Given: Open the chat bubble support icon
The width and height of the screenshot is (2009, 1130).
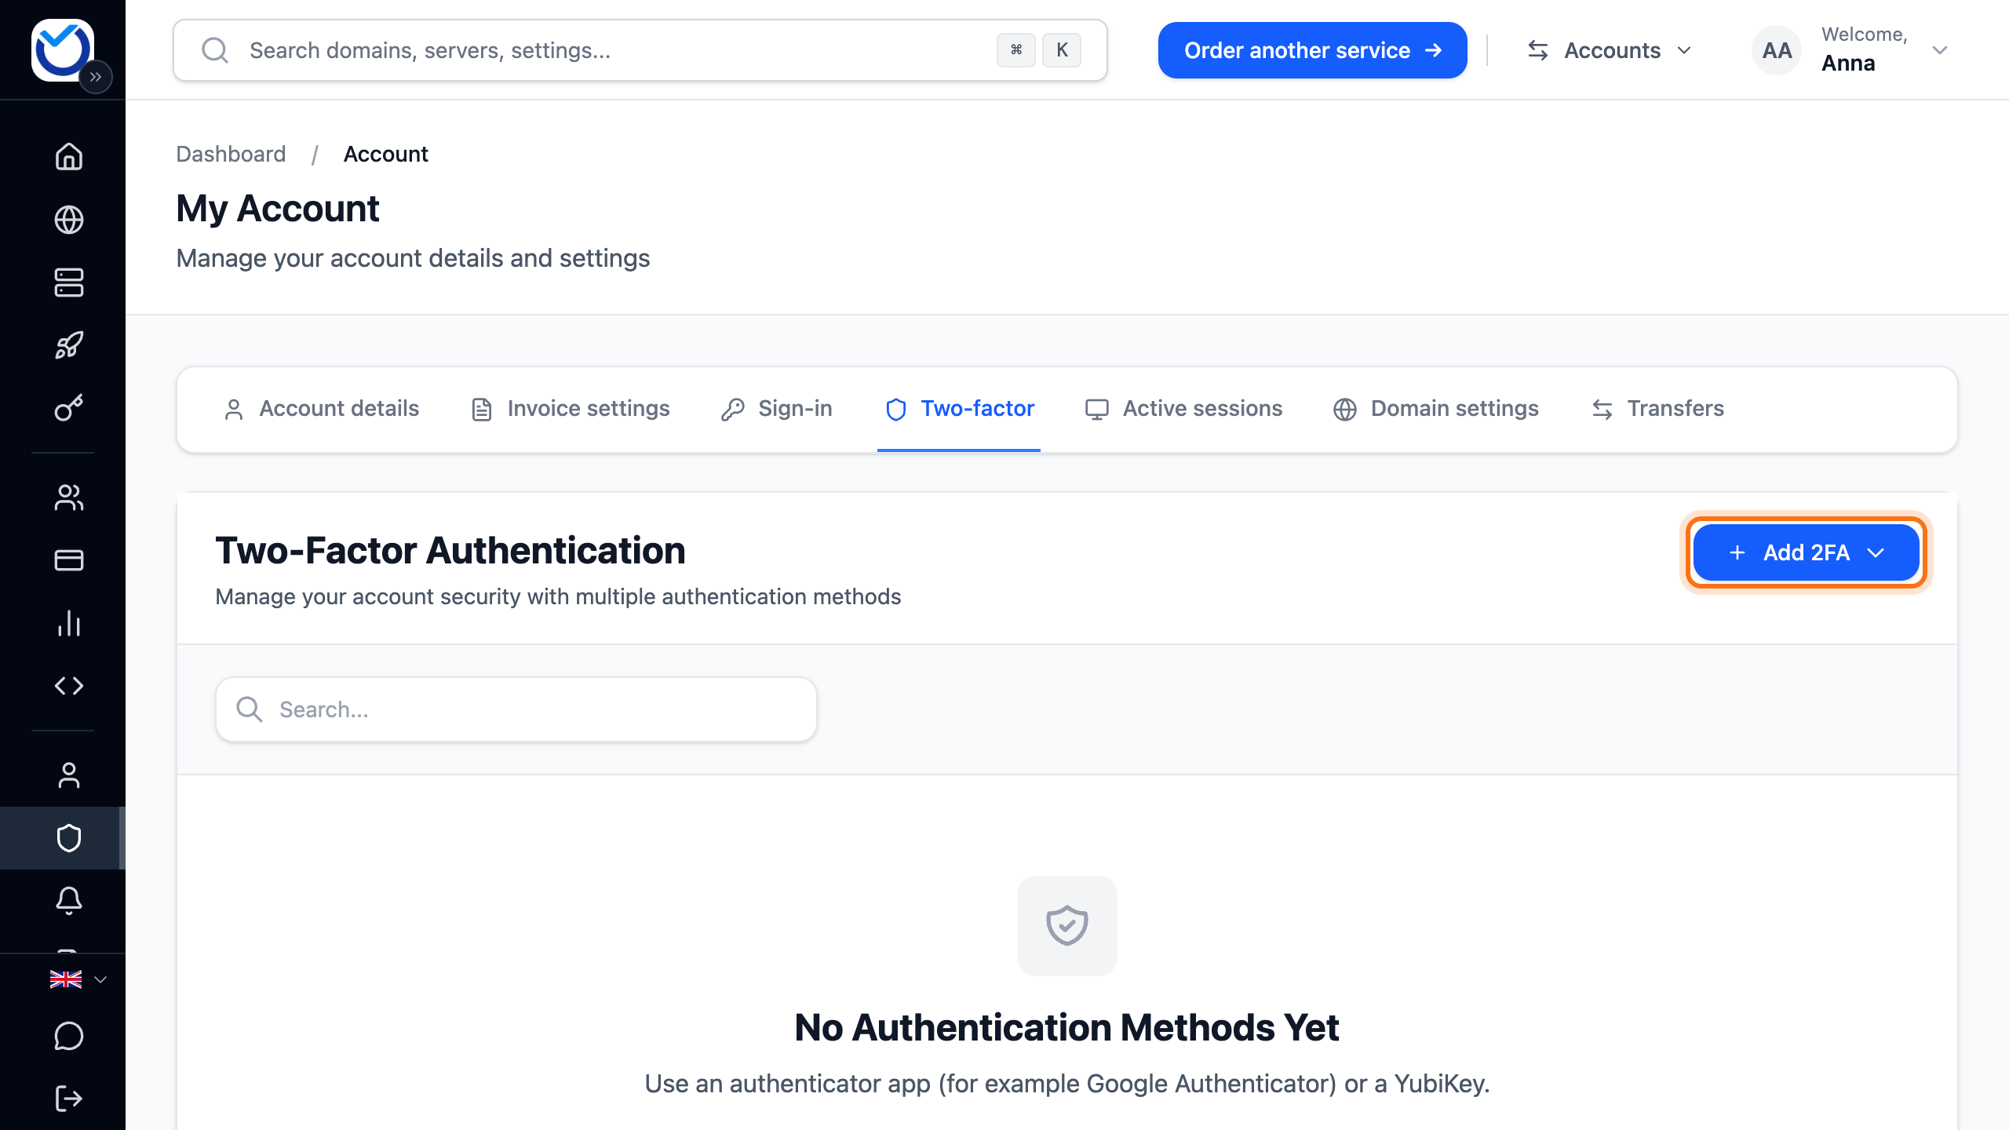Looking at the screenshot, I should tap(69, 1036).
